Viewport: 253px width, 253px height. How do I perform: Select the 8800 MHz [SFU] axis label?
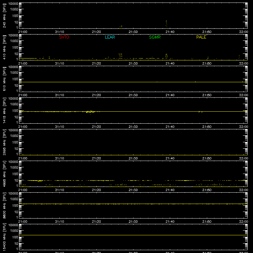click(x=4, y=206)
